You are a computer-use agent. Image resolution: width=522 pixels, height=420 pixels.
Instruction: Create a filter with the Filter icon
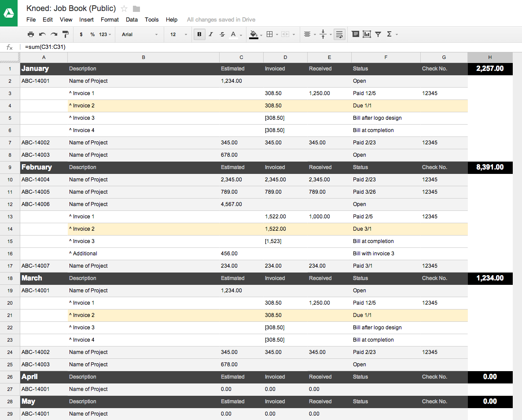click(x=378, y=34)
